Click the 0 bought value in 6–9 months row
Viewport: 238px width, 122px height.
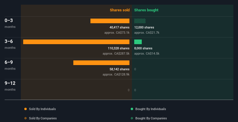[x=135, y=69]
